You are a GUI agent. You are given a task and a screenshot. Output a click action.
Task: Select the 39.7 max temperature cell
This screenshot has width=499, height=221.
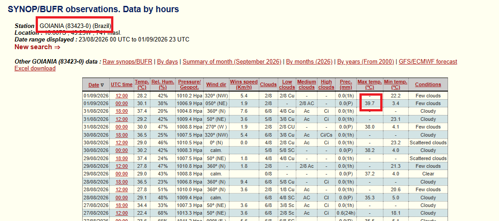click(x=370, y=103)
